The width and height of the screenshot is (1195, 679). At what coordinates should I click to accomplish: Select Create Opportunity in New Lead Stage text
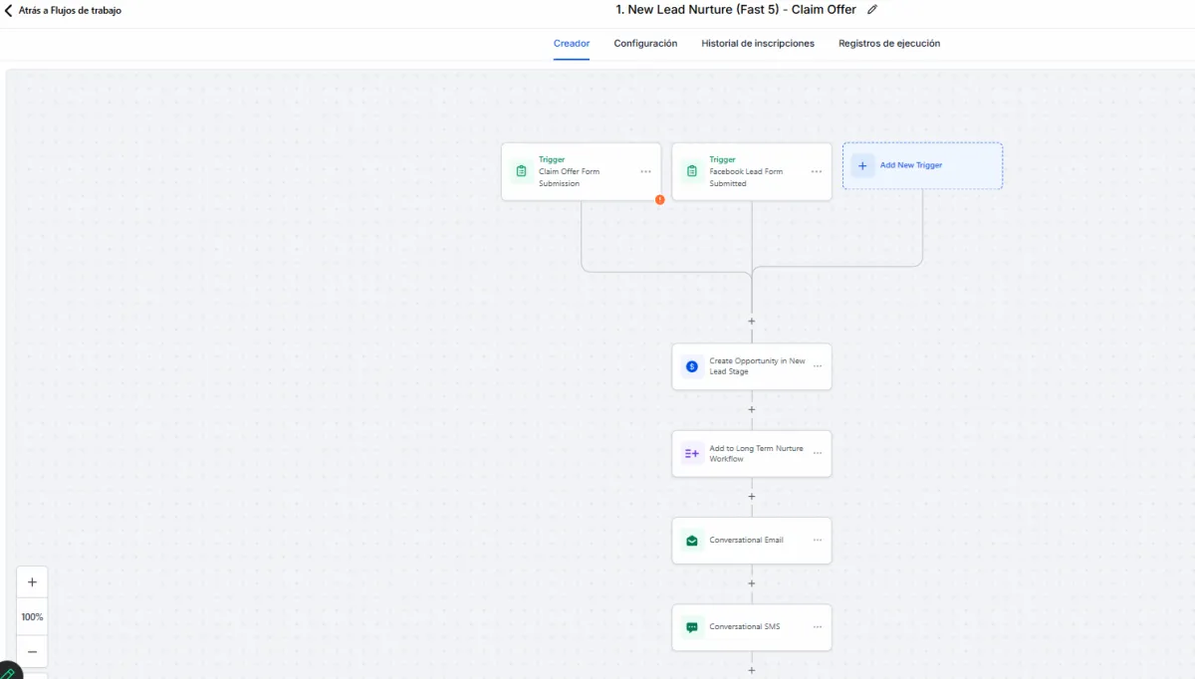click(x=757, y=366)
